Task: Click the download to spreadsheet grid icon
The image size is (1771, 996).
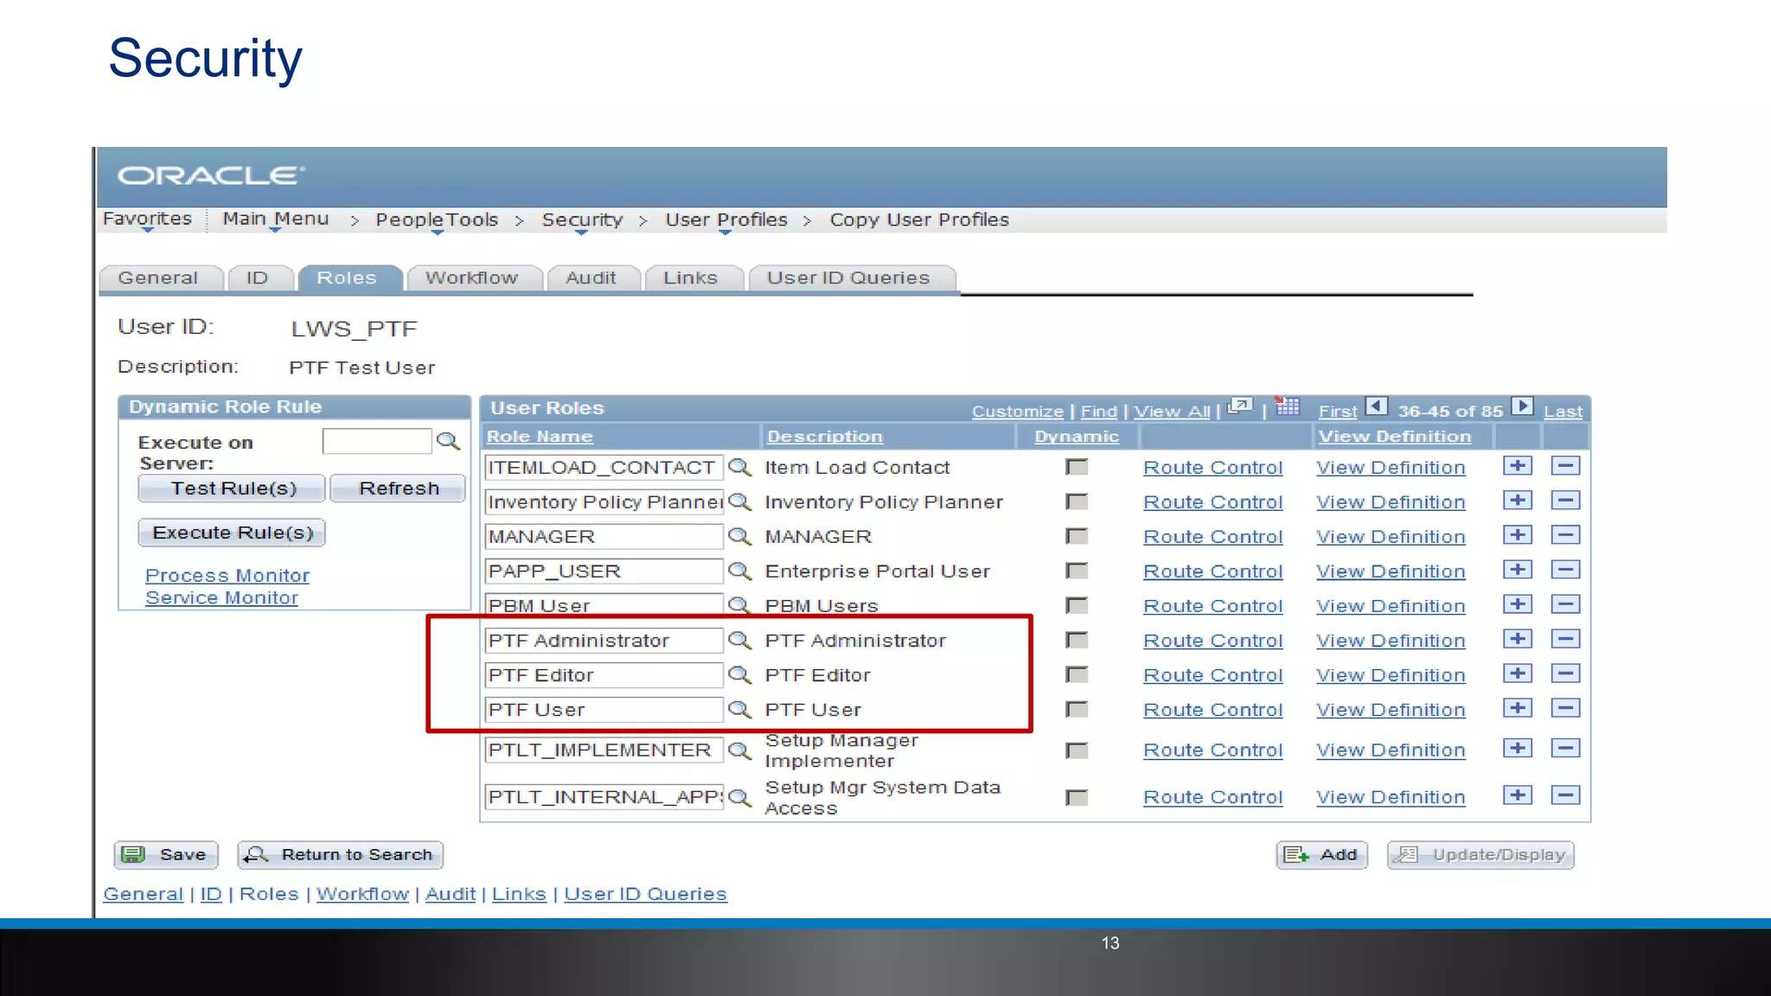Action: pos(1288,406)
